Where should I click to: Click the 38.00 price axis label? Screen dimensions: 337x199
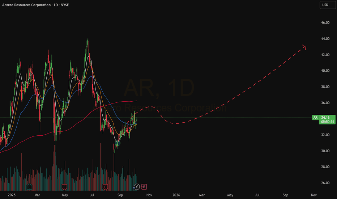tap(325, 87)
